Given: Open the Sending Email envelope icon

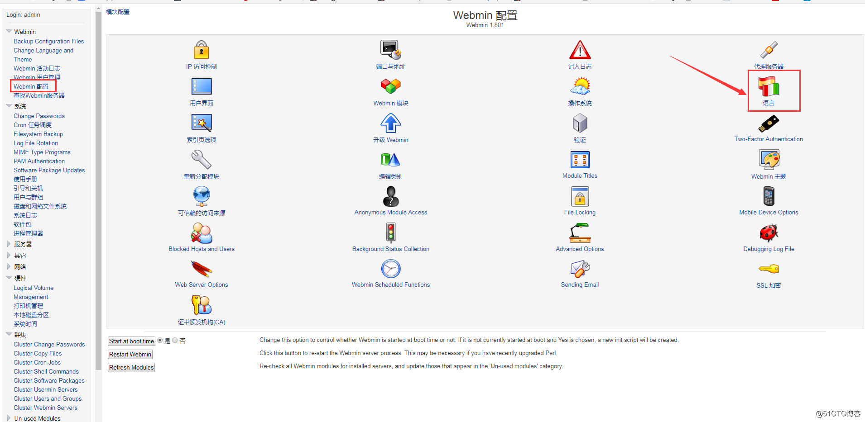Looking at the screenshot, I should (x=580, y=269).
